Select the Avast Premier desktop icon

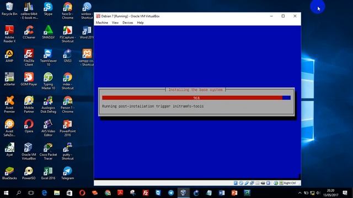pyautogui.click(x=9, y=104)
